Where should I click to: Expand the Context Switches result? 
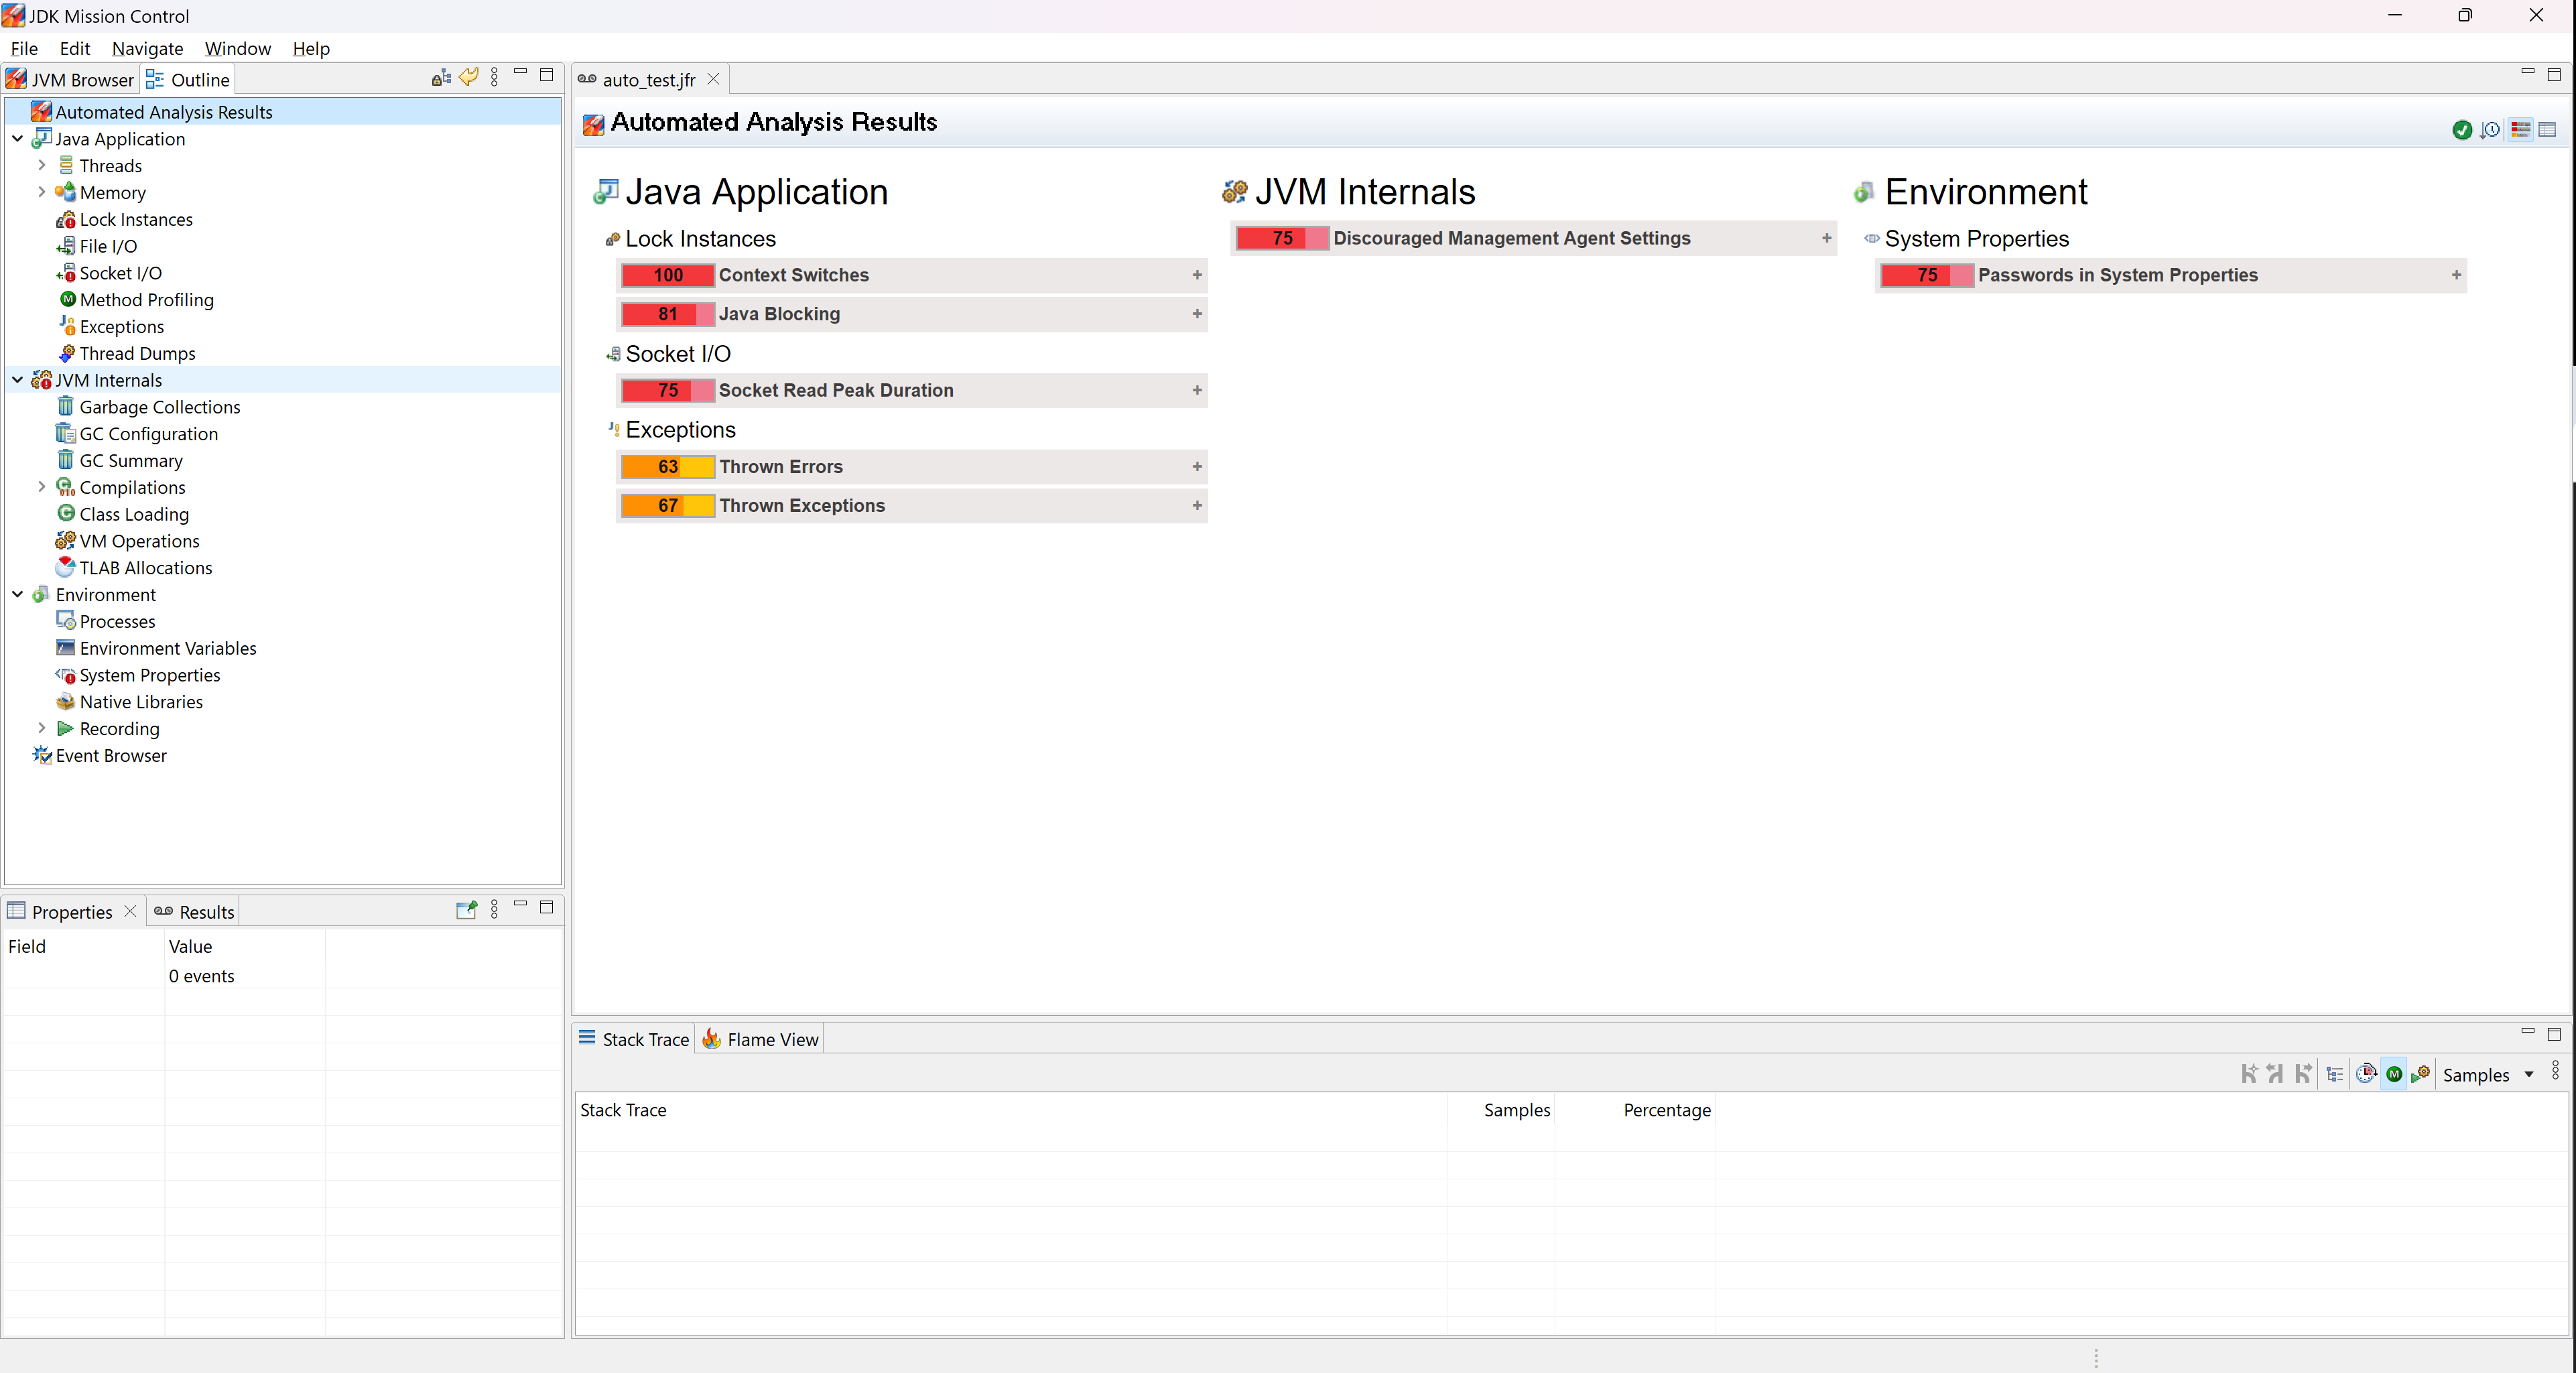click(1196, 275)
